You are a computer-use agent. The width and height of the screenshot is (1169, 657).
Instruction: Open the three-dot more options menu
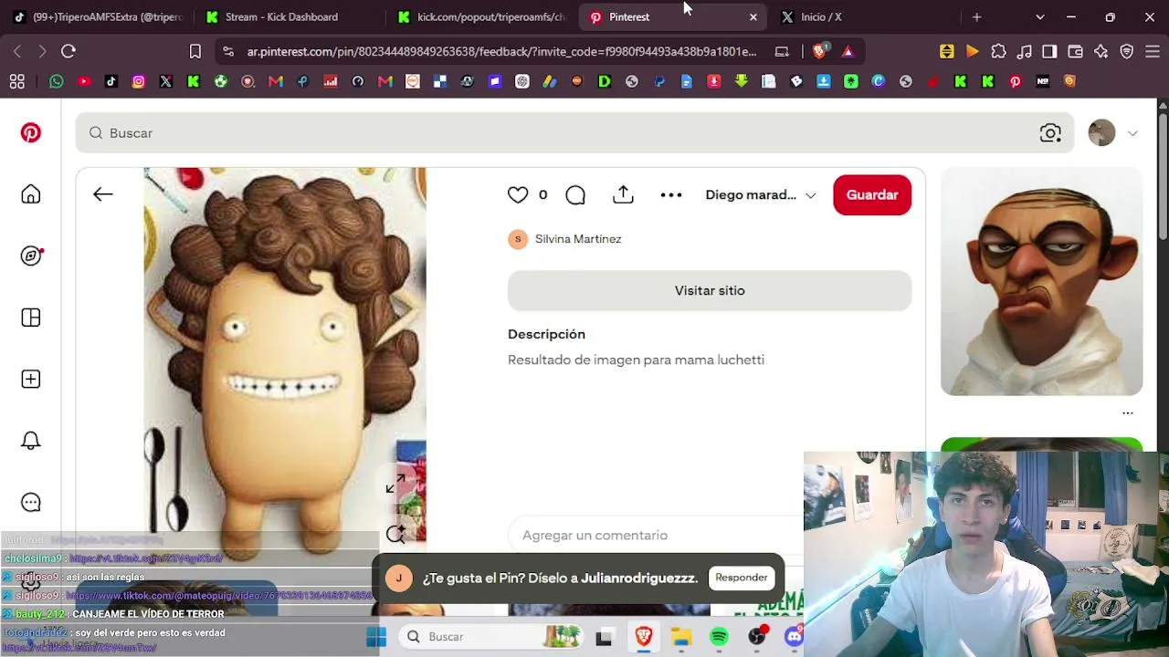coord(671,194)
